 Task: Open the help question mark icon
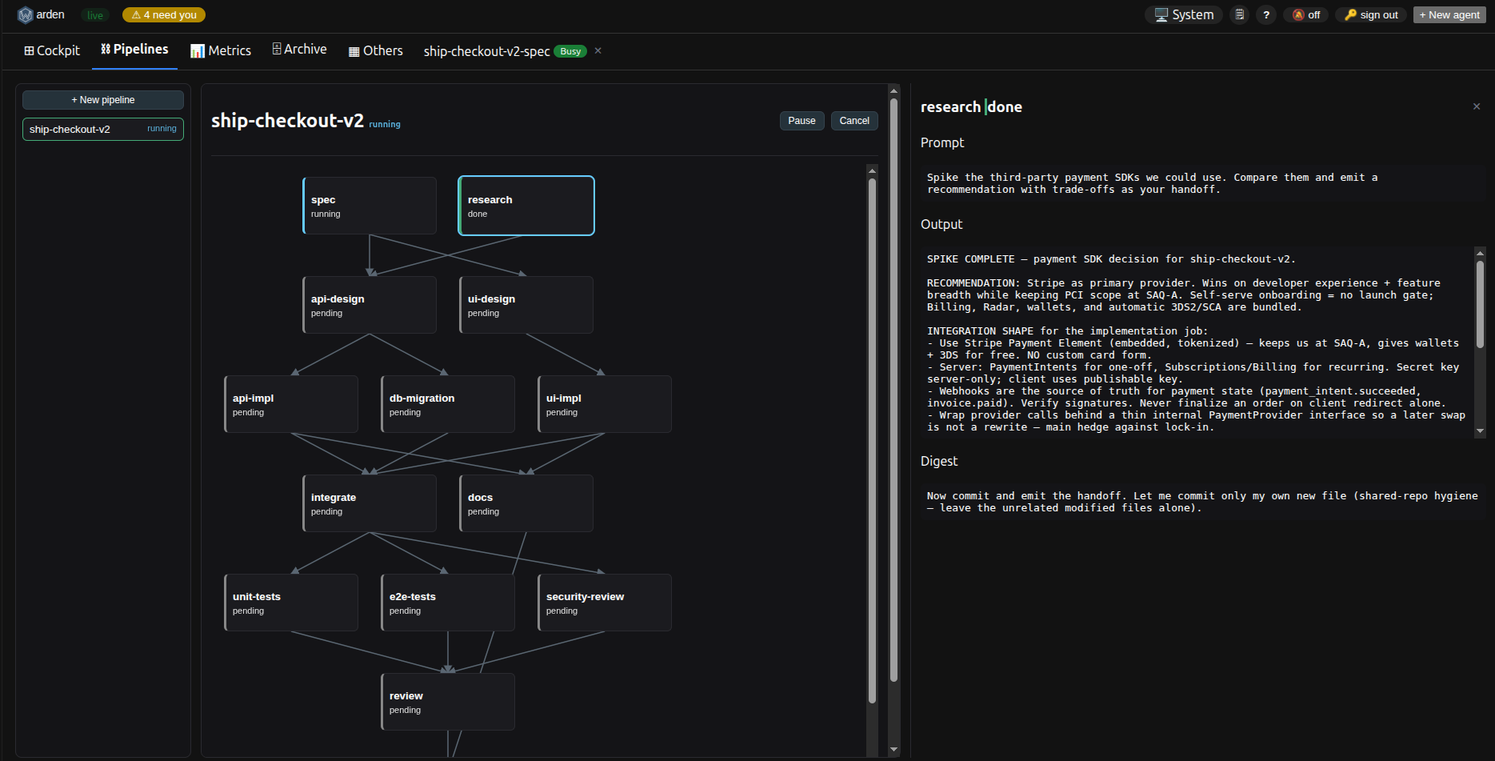[x=1266, y=14]
